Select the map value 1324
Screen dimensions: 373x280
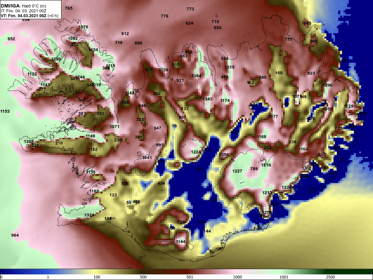(89, 215)
